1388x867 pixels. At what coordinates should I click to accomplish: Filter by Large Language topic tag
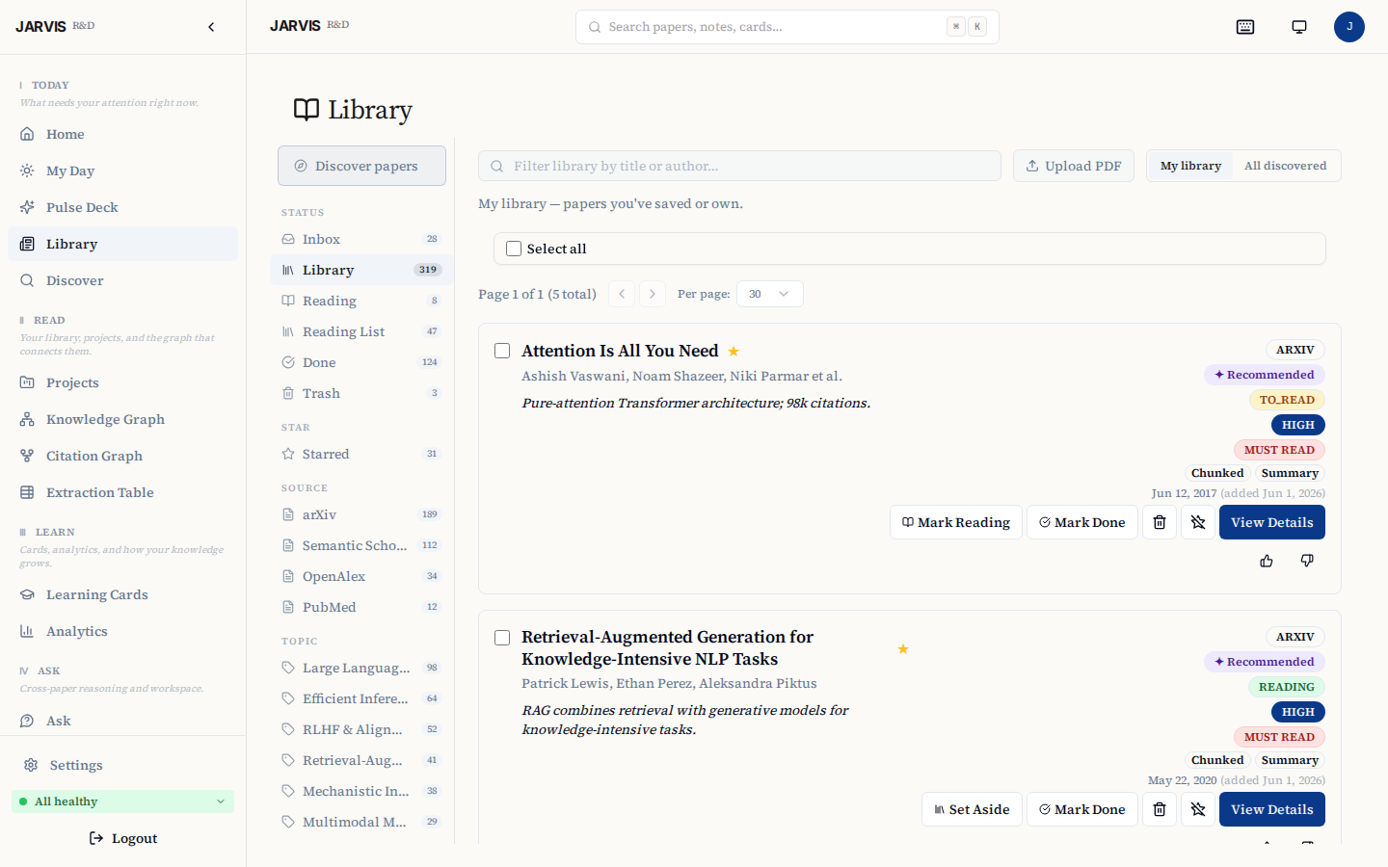click(x=361, y=668)
